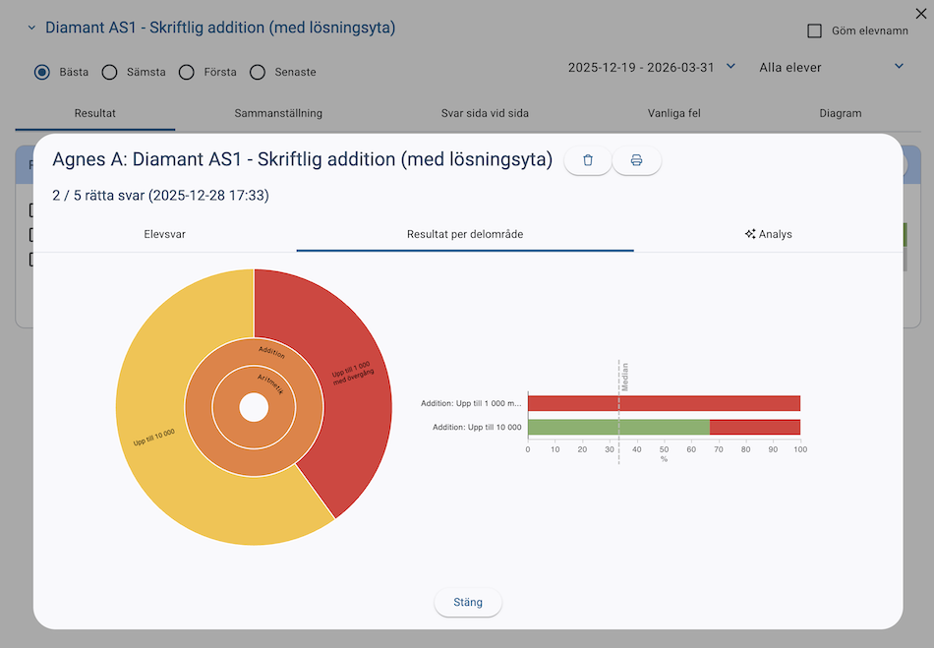The width and height of the screenshot is (934, 648).
Task: Open the sparkle Analys tab
Action: tap(768, 234)
